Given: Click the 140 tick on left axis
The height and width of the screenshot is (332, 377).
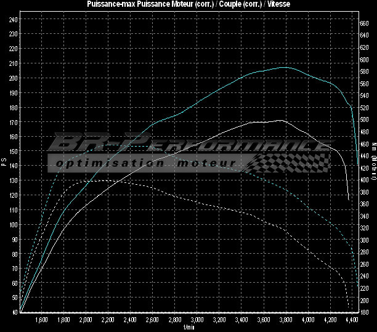Looking at the screenshot, I should click(14, 166).
